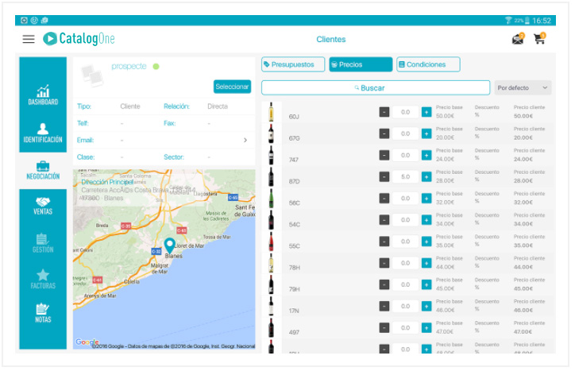Viewport: 575px width, 371px height.
Task: Select the 55C red bottle thumbnail
Action: pyautogui.click(x=271, y=242)
